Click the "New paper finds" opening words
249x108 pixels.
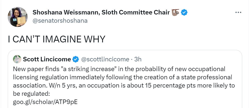tap(30, 69)
